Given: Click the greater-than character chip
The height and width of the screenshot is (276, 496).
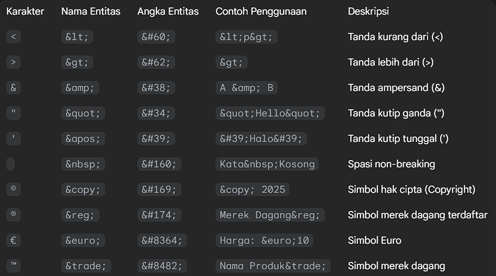Looking at the screenshot, I should point(14,62).
